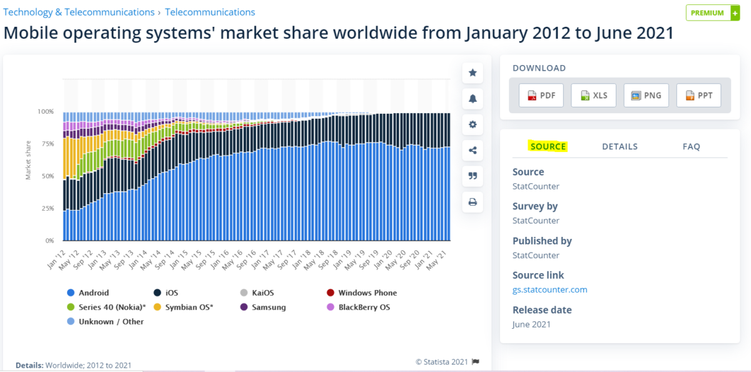This screenshot has width=751, height=372.
Task: Switch to the DETAILS tab
Action: tap(620, 146)
